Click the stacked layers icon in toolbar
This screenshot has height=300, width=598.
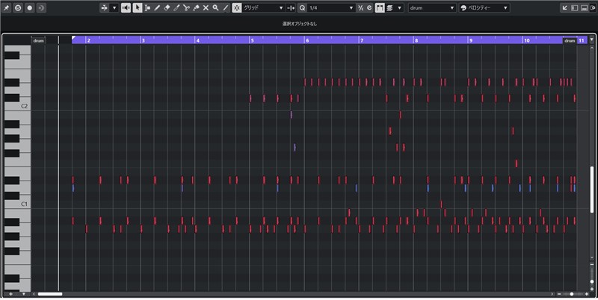[389, 7]
